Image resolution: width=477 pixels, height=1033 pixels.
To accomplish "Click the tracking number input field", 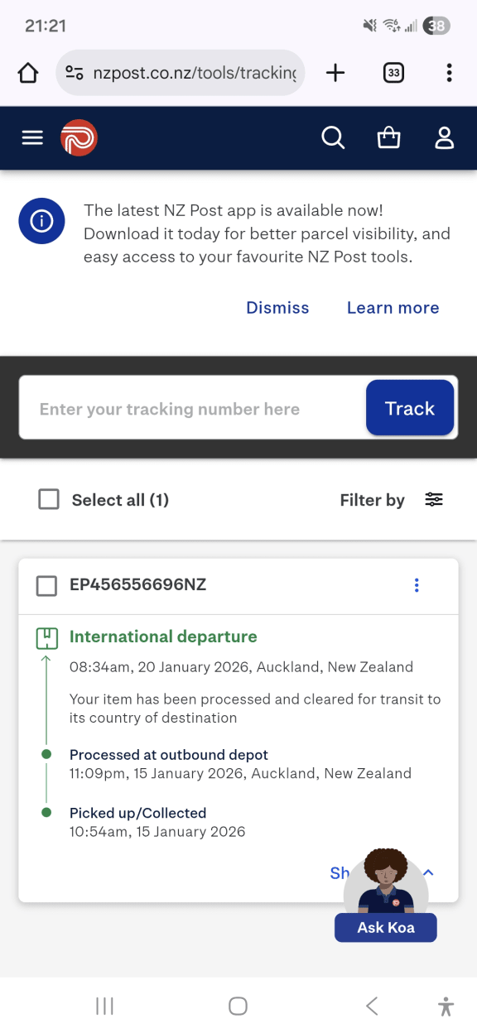I will (190, 407).
